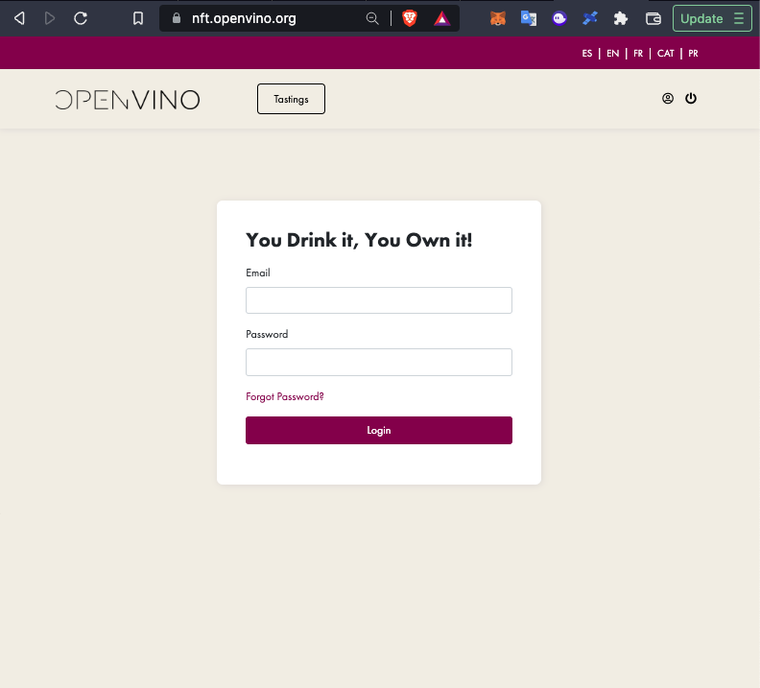The width and height of the screenshot is (760, 688).
Task: Open Brave Shields lion icon
Action: (x=410, y=18)
